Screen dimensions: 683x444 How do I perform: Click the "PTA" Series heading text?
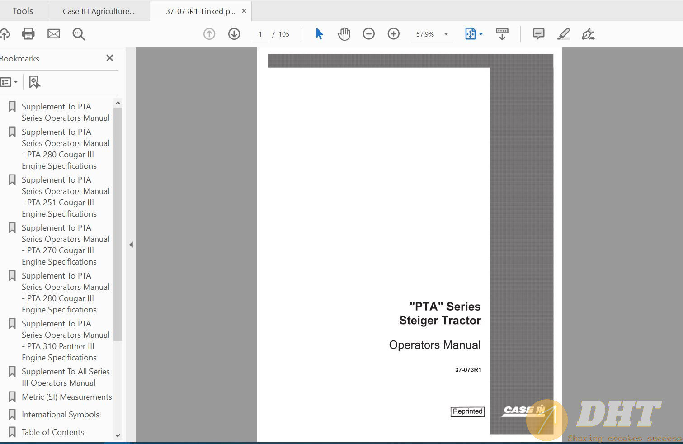coord(445,307)
